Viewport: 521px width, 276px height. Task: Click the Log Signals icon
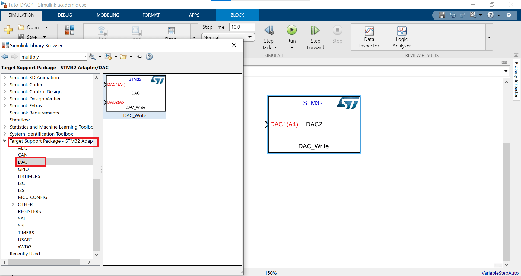[103, 31]
